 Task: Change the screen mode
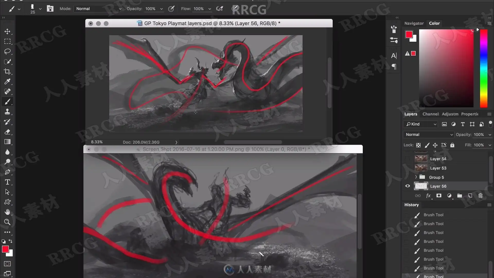point(7,274)
